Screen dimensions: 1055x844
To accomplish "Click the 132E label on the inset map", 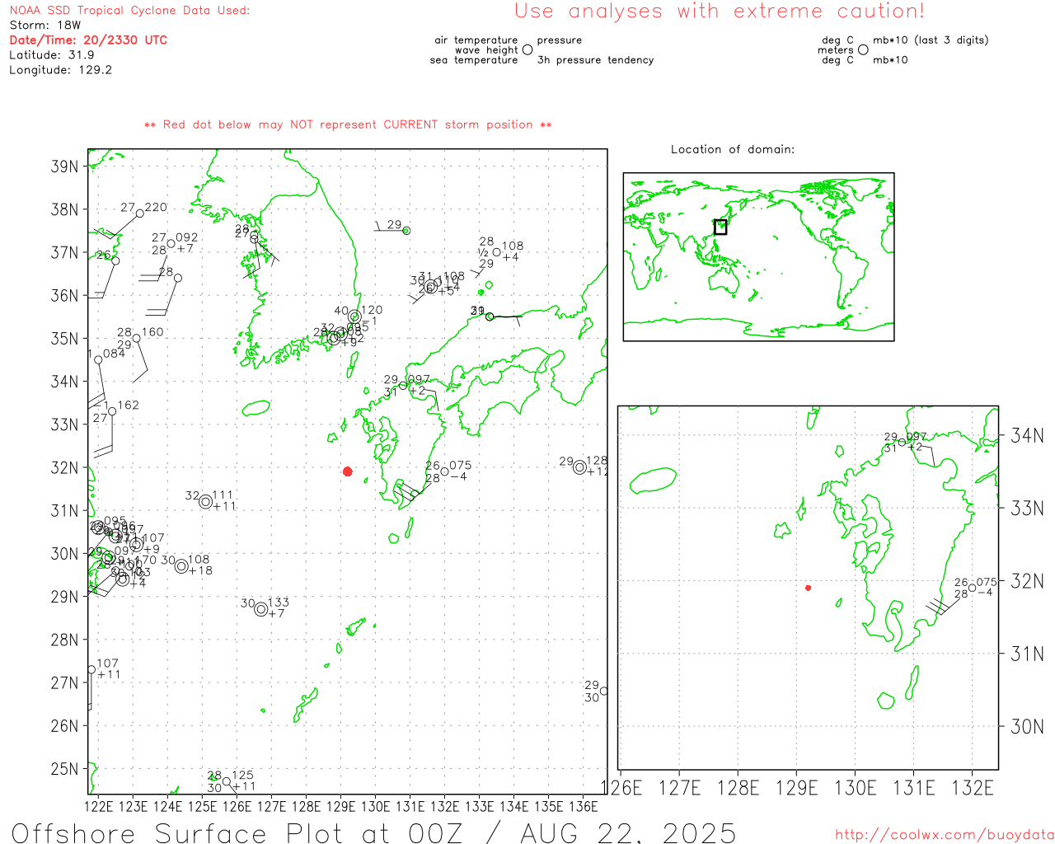I will click(973, 788).
